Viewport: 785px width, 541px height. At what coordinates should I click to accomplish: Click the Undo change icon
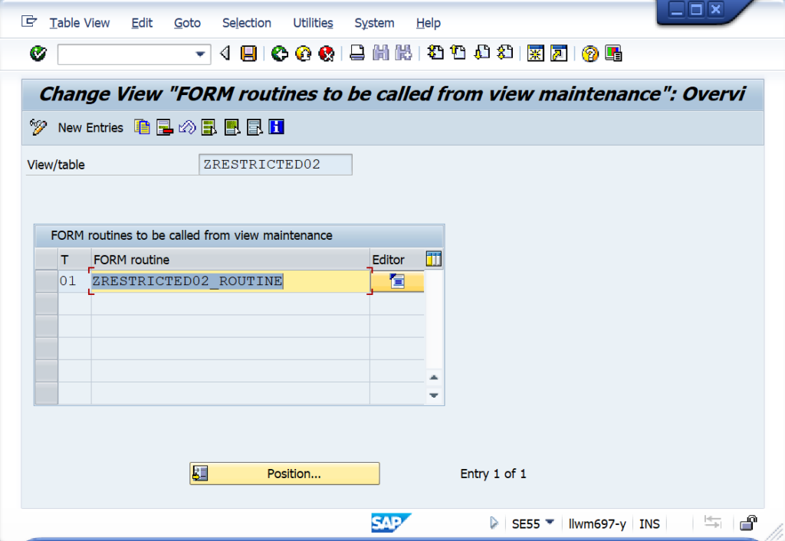point(186,127)
